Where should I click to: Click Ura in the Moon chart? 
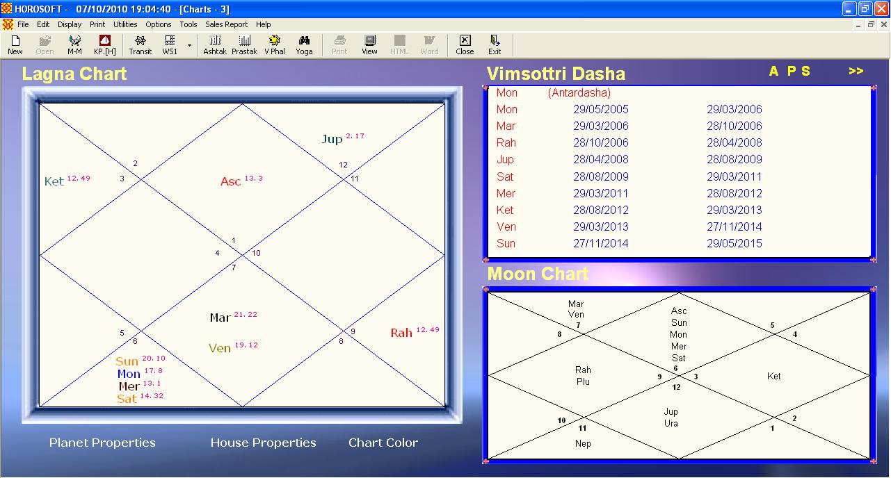[671, 423]
